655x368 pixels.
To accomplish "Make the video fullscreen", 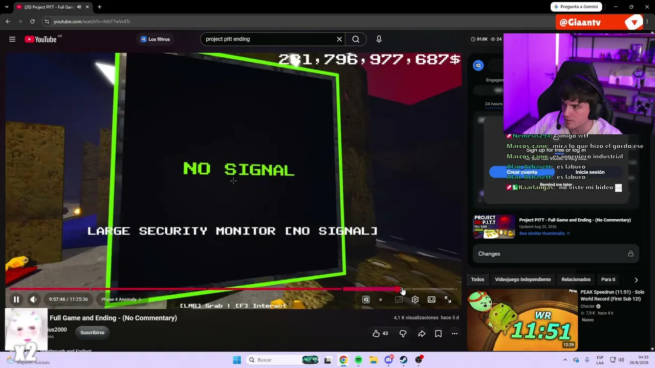I will tap(448, 300).
